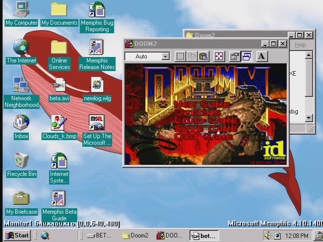Click the Doom2 folder window scrollbar thumb
Viewport: 323px width, 242px height.
click(308, 78)
